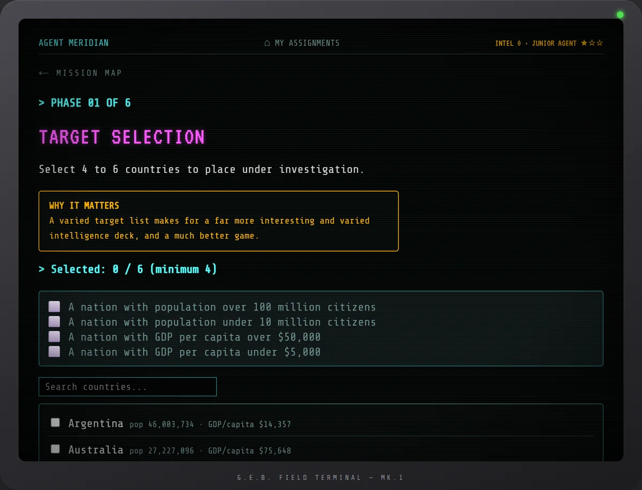Click the Australia country name
The width and height of the screenshot is (642, 490).
(x=96, y=449)
